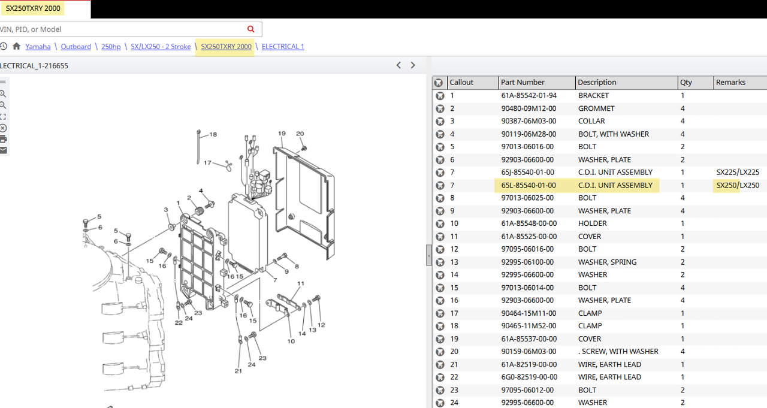
Task: Select part number 97013-06016-00
Action: (x=527, y=147)
